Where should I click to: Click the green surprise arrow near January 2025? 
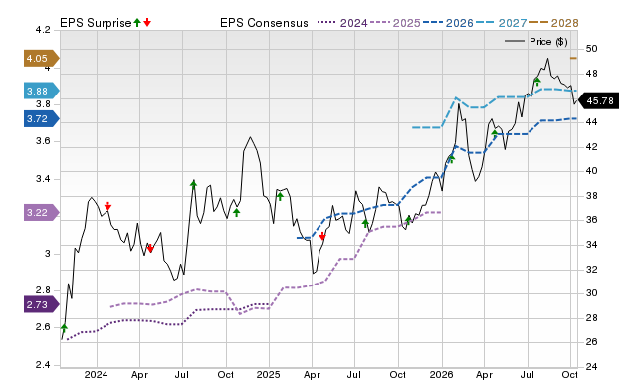[280, 197]
